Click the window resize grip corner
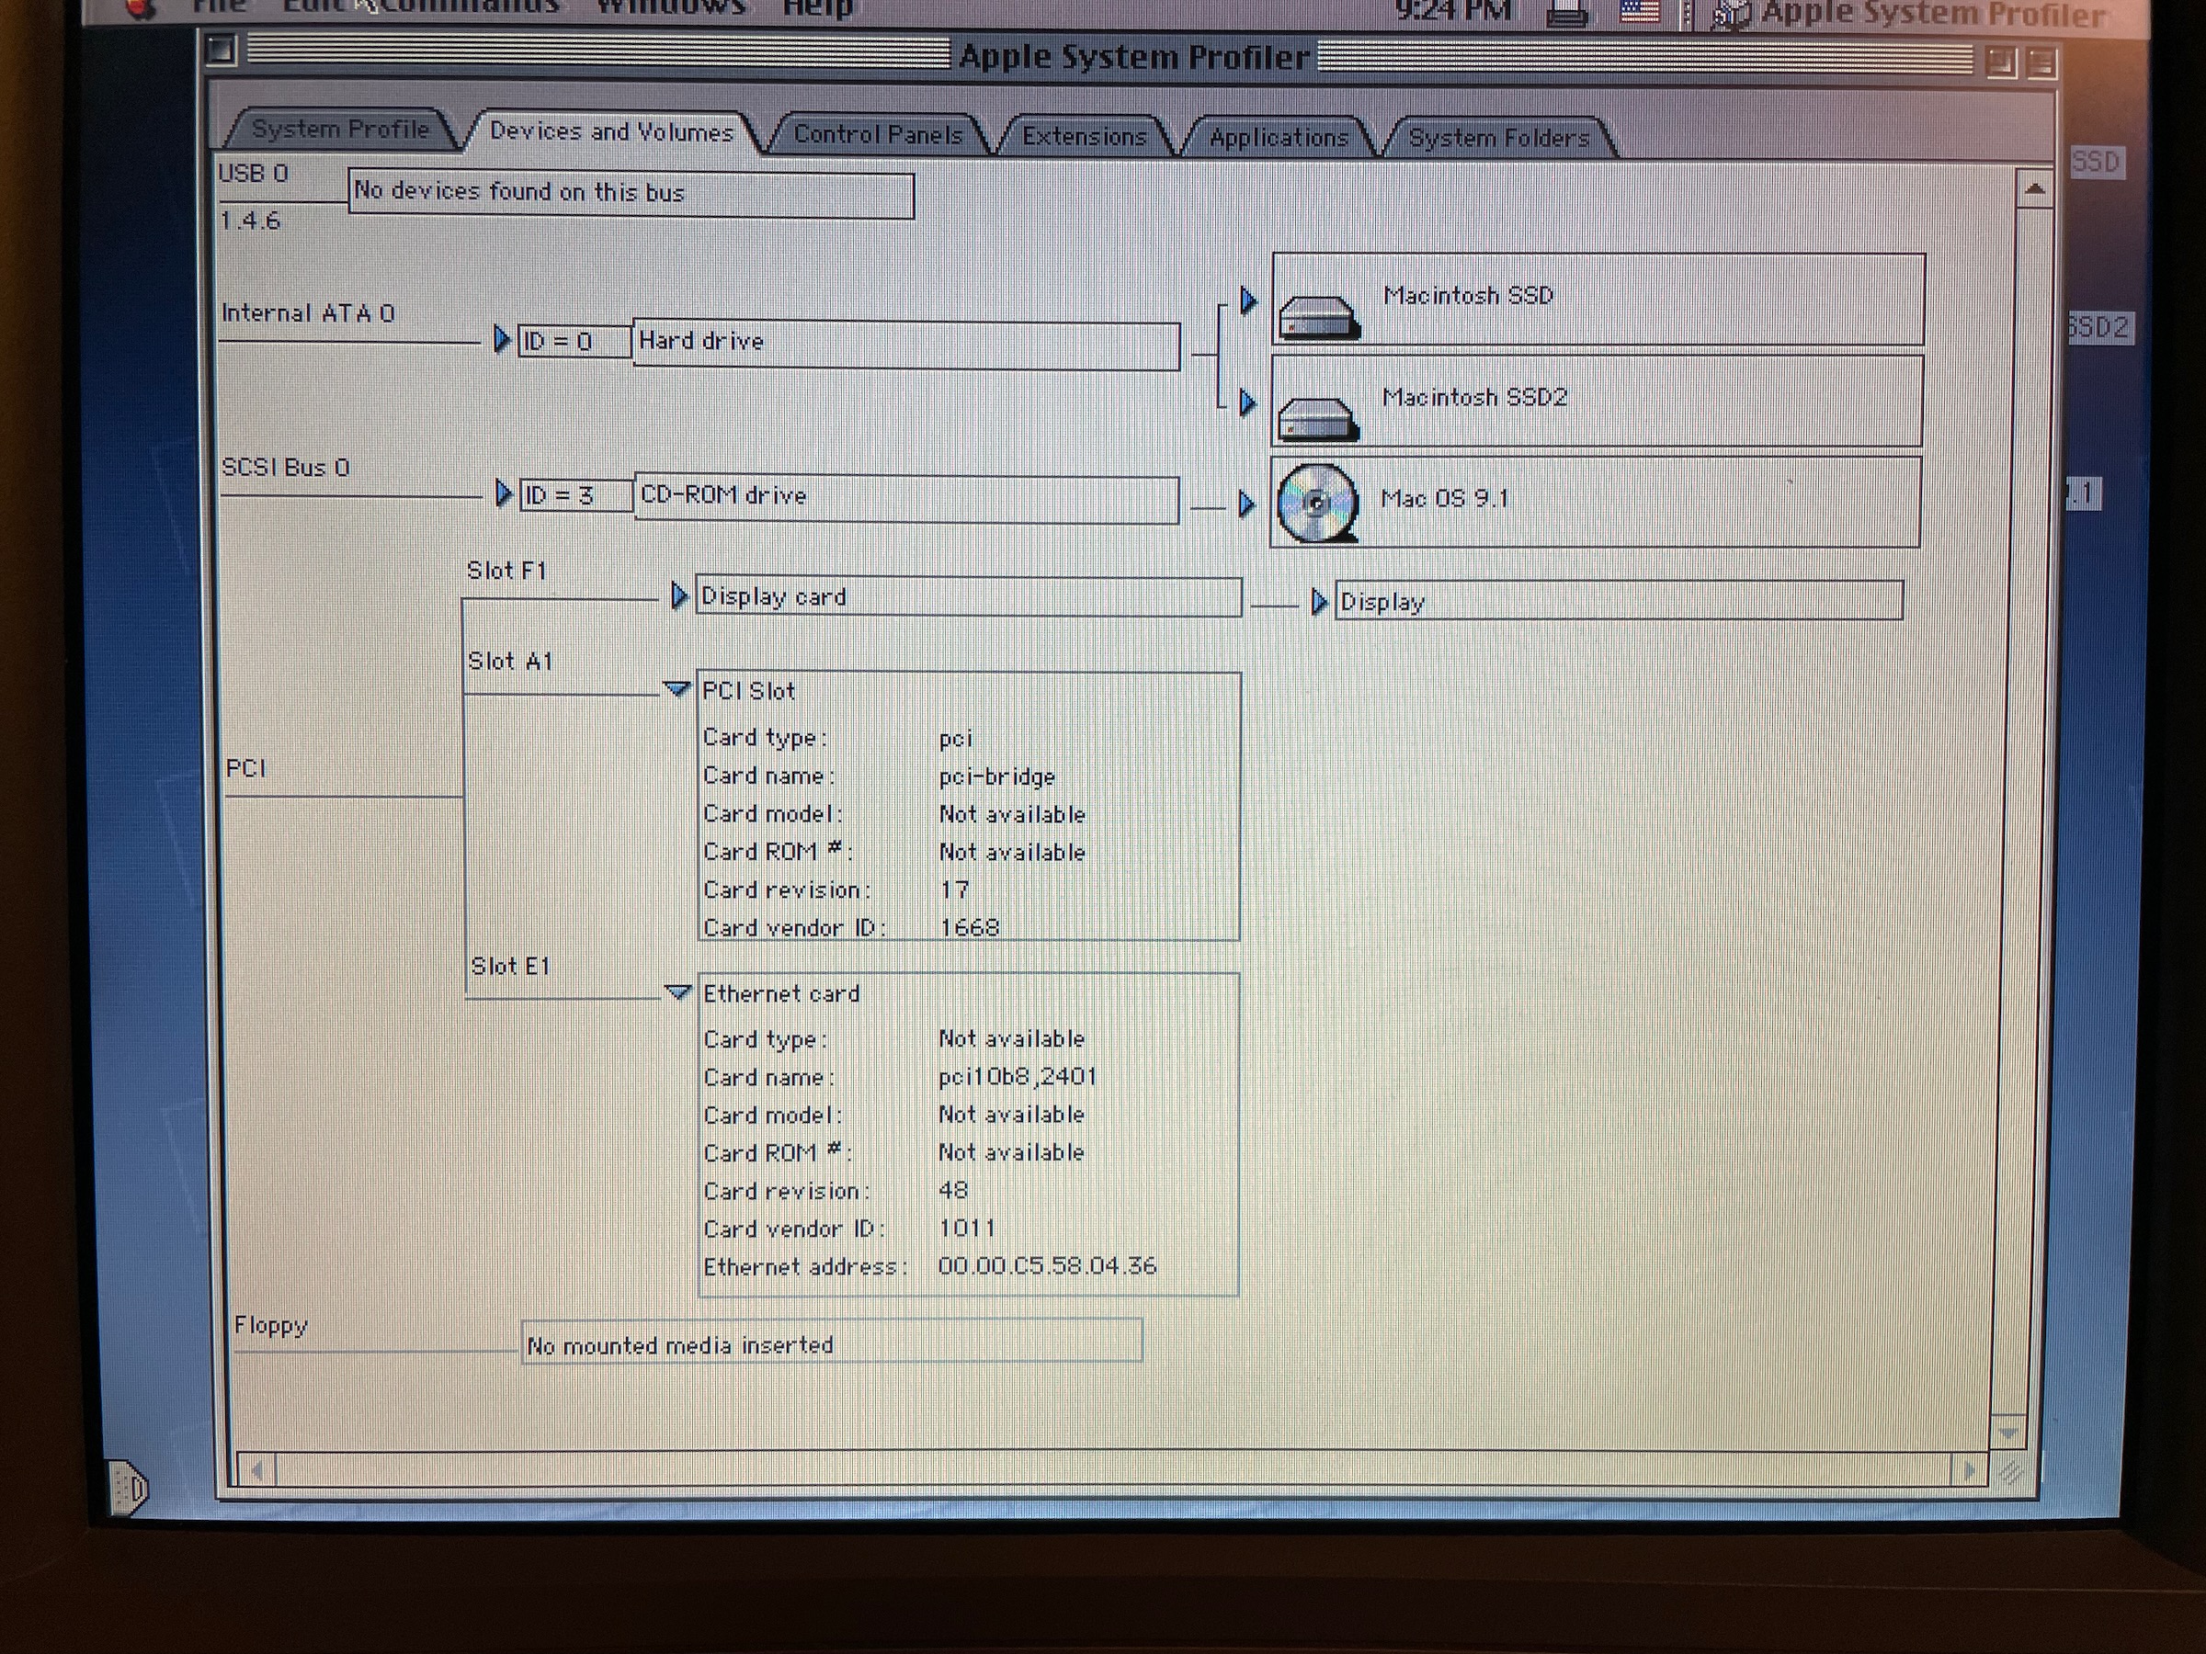 pyautogui.click(x=2009, y=1470)
